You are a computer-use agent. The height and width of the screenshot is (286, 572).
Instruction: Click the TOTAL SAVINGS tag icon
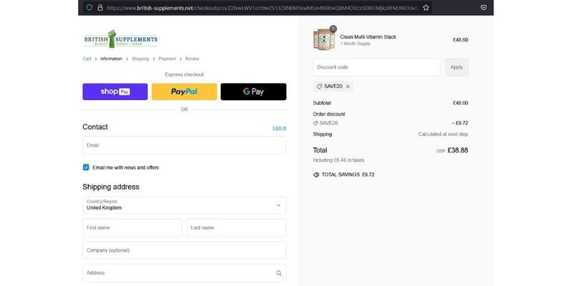[316, 174]
